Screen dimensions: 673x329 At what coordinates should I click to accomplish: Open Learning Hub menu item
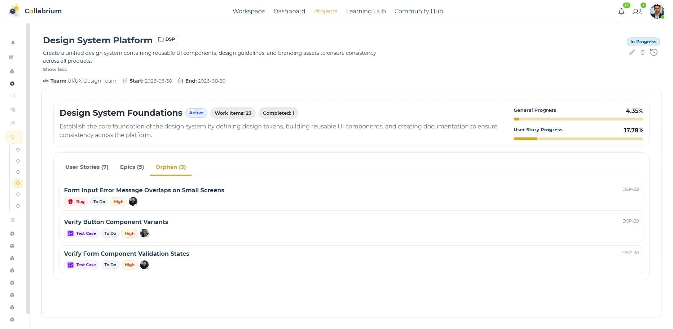tap(366, 11)
